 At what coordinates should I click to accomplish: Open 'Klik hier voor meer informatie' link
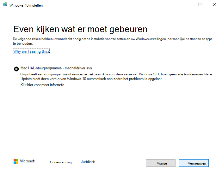click(42, 85)
